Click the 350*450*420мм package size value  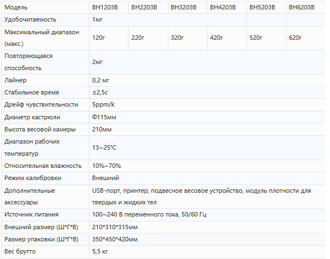115,240
